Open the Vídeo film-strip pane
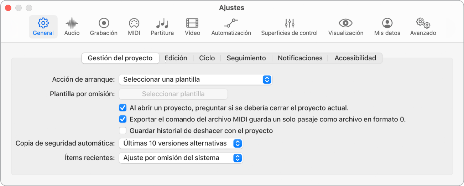The image size is (464, 186). [192, 27]
